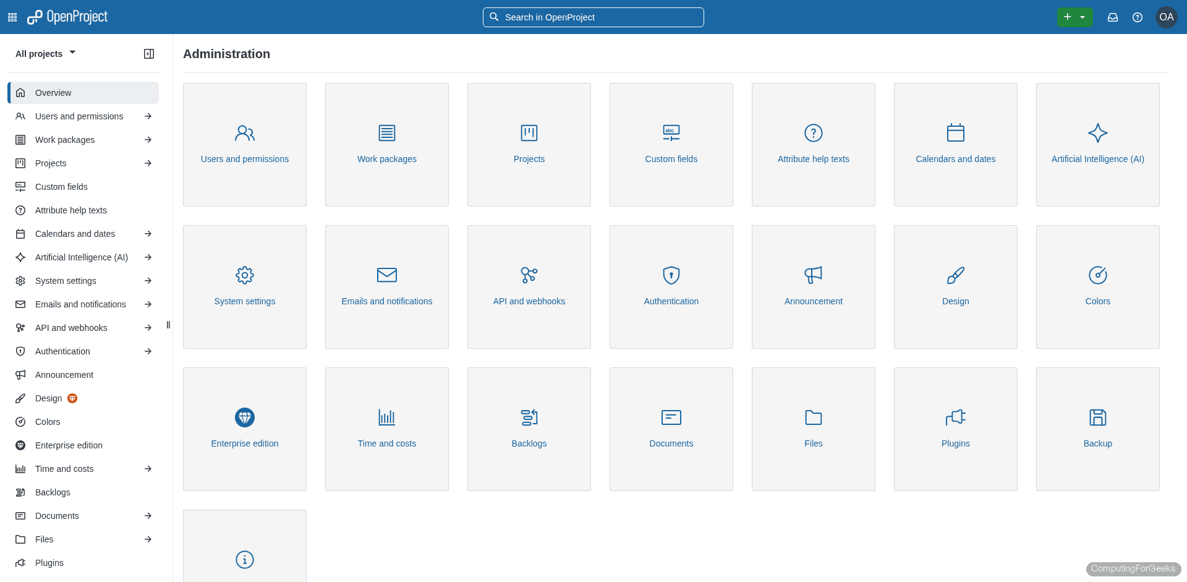Collapse the sidebar with the panel icon
This screenshot has width=1187, height=582.
(148, 54)
